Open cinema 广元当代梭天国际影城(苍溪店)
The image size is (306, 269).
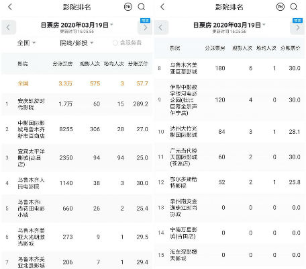click(x=229, y=157)
